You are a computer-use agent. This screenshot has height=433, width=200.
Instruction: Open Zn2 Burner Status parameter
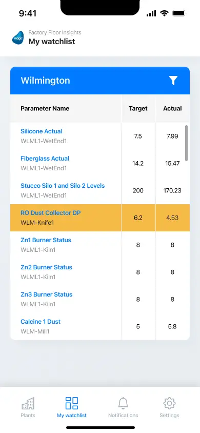pyautogui.click(x=46, y=267)
